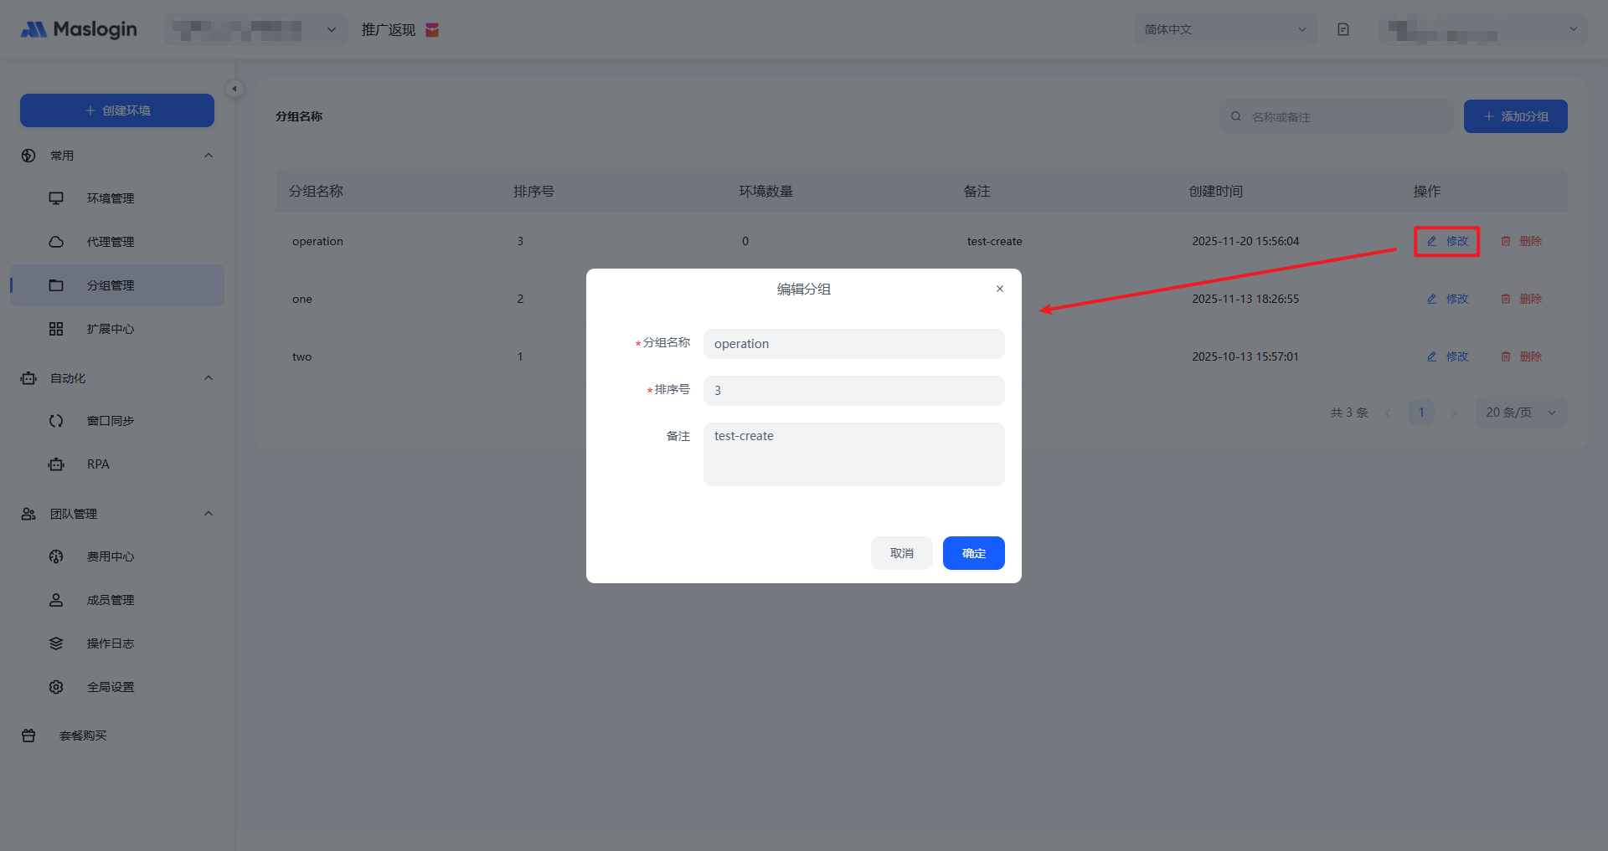Collapse sidebar using the arrow toggle
The width and height of the screenshot is (1608, 851).
234,89
